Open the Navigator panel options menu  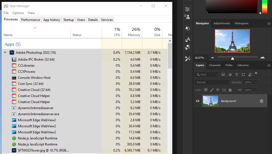pos(269,24)
